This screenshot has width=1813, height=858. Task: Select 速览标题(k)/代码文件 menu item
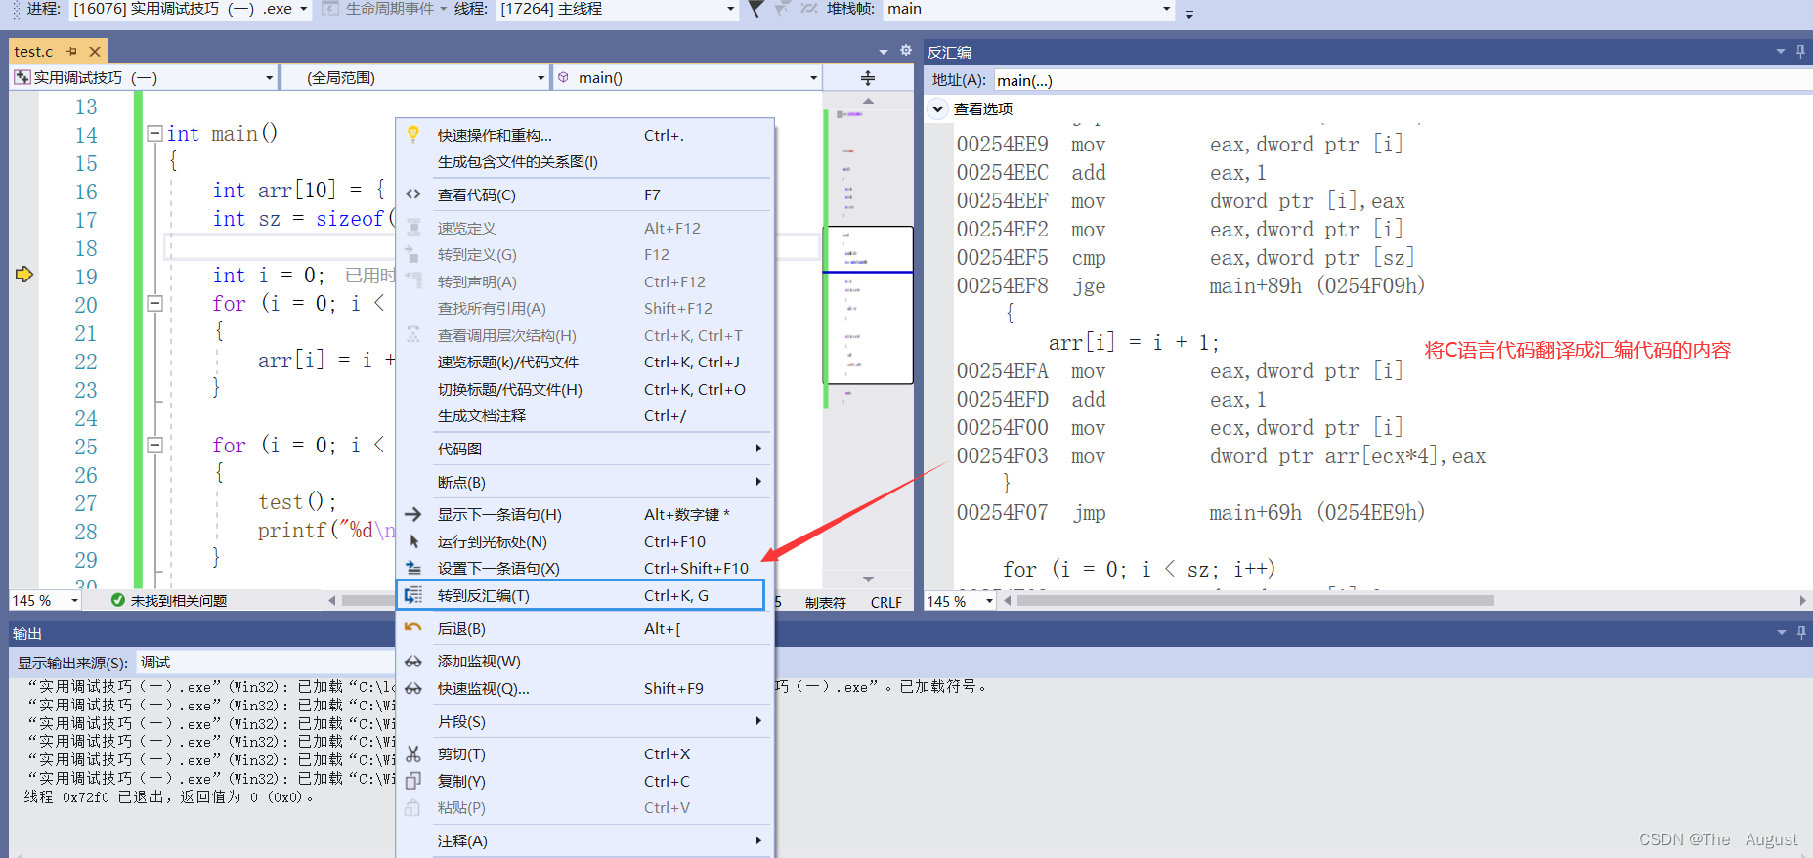[x=584, y=362]
